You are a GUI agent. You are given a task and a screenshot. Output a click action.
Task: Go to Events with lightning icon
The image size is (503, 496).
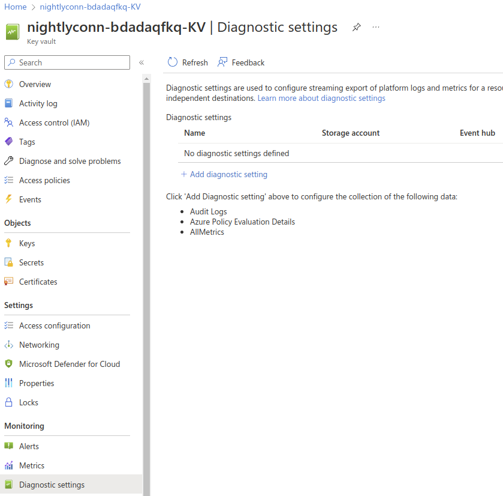pyautogui.click(x=30, y=199)
